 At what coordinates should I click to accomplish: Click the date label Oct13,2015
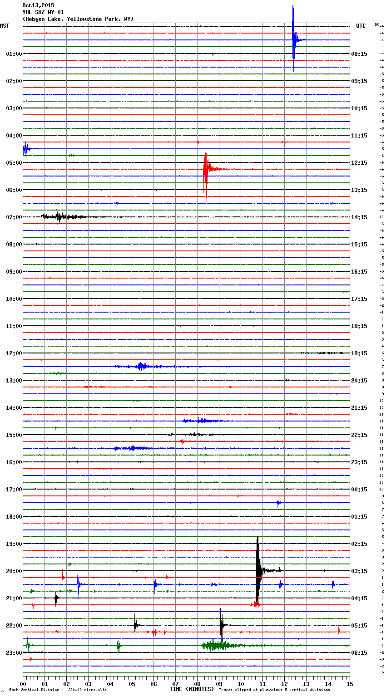point(38,5)
